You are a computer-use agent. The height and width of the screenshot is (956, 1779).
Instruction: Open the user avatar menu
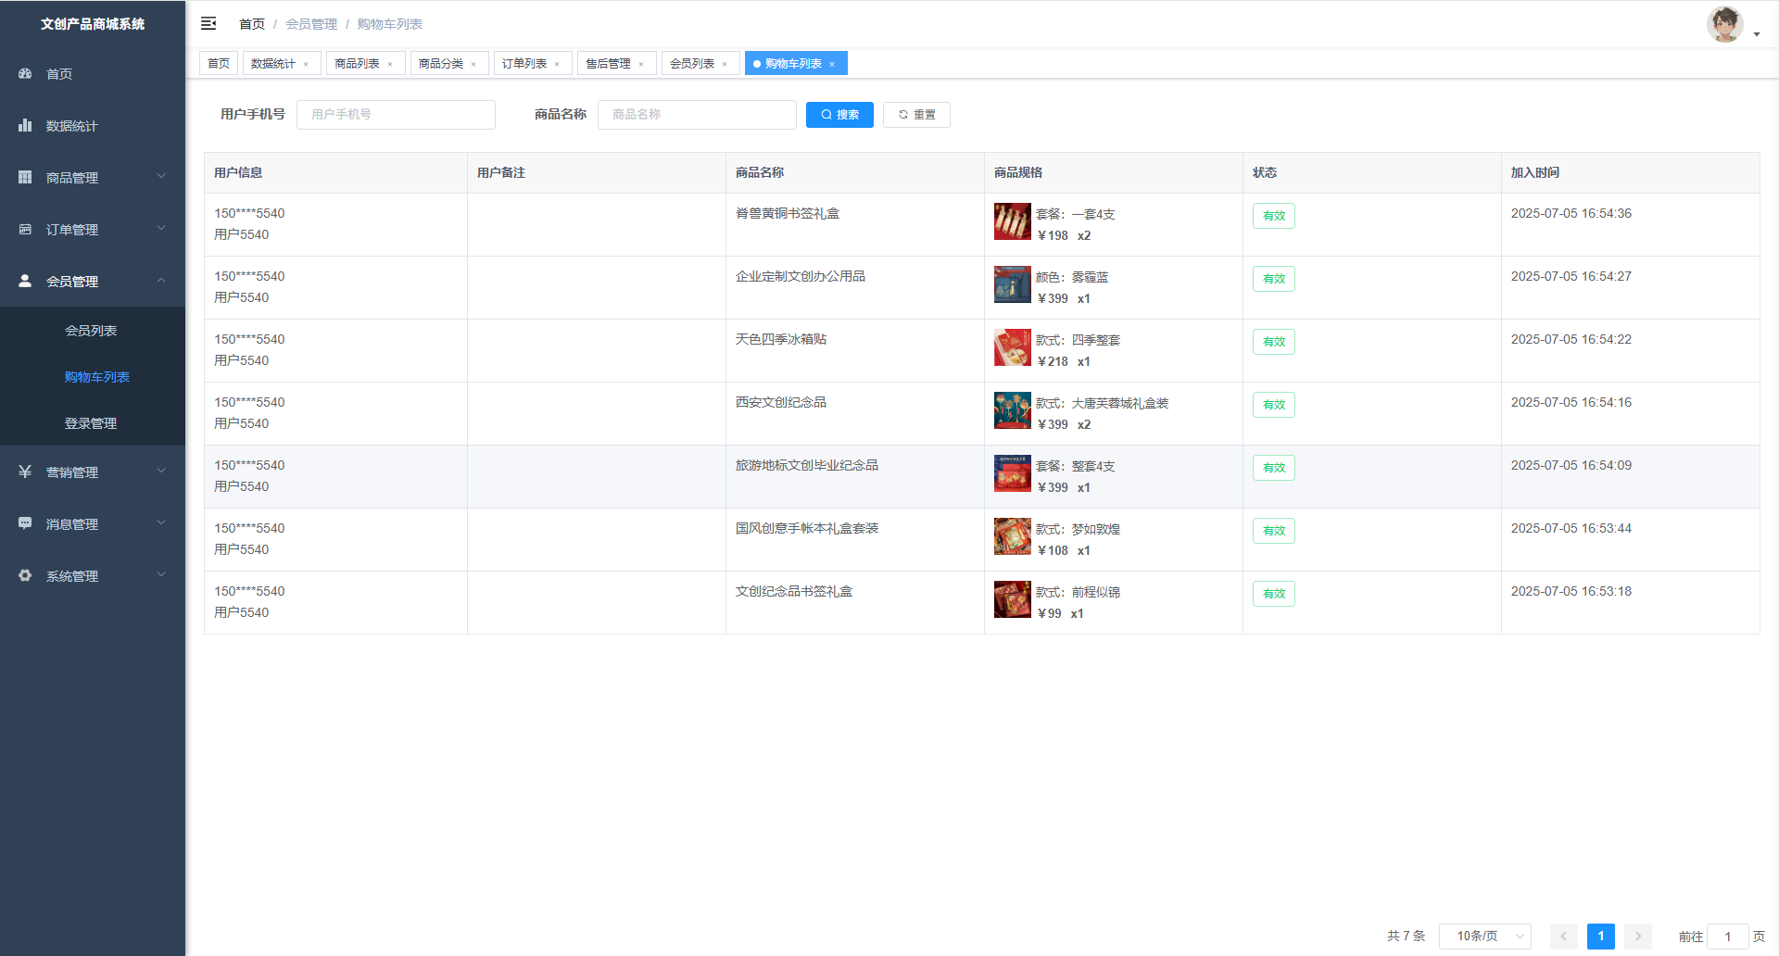point(1731,25)
